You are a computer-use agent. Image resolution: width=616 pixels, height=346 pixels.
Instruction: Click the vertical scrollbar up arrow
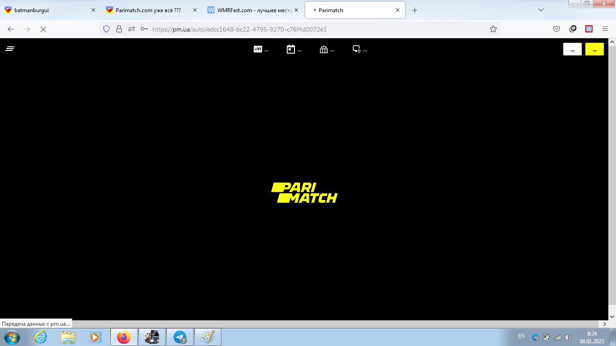[x=612, y=42]
